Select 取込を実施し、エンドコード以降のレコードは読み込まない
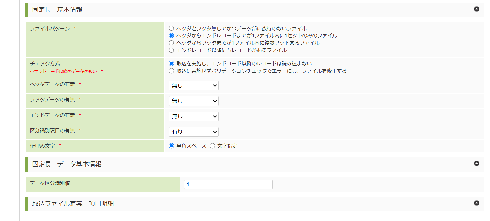Screen dimensions: 490x221 [x=171, y=63]
